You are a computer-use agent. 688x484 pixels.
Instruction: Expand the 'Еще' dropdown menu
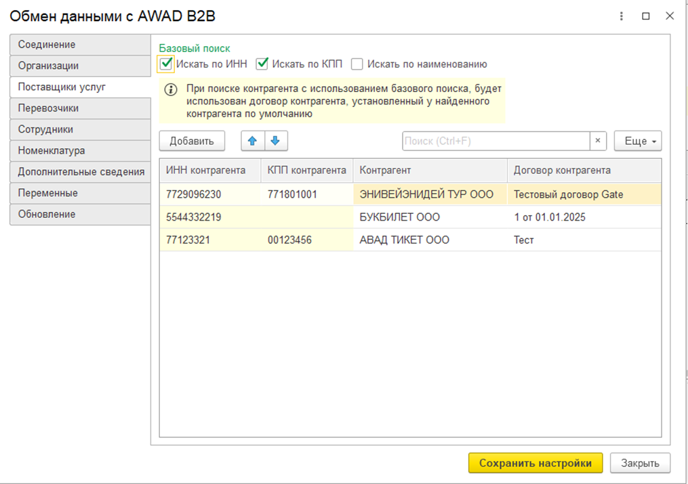tap(637, 141)
